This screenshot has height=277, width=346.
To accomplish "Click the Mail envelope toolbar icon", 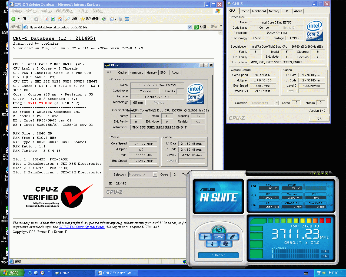I will (x=112, y=19).
